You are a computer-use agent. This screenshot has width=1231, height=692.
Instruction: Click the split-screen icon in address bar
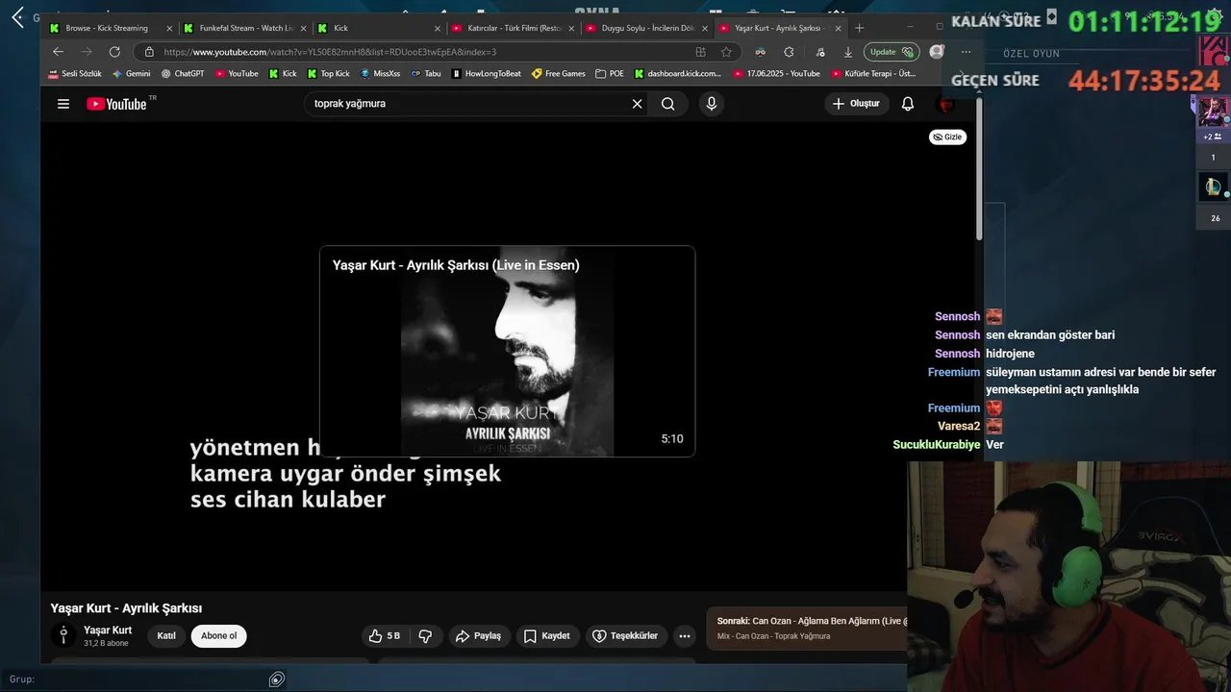[x=700, y=52]
